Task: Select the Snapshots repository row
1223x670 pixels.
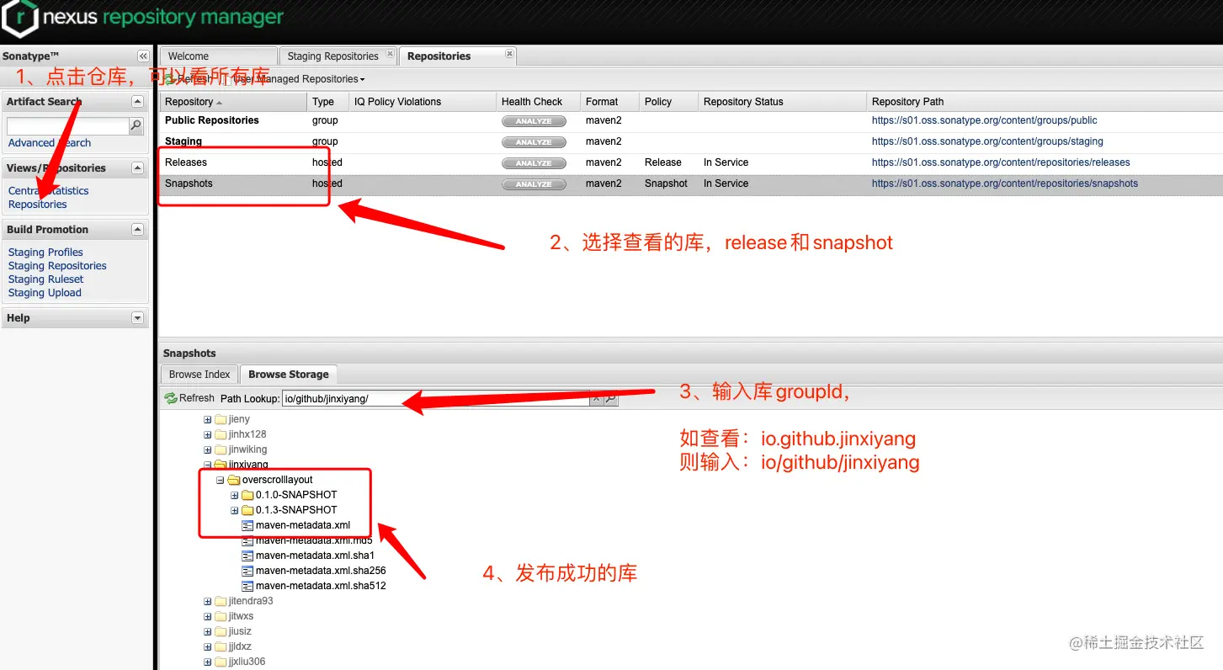Action: tap(691, 183)
